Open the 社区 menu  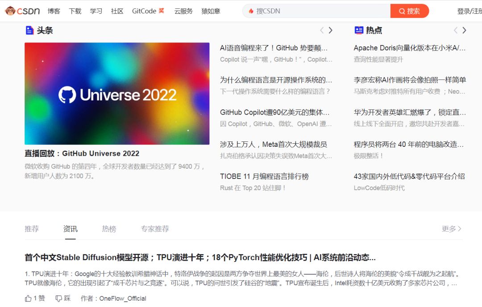coord(117,11)
